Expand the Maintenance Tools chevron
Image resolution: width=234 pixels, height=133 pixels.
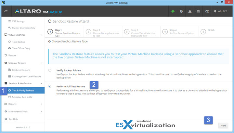tap(41, 112)
